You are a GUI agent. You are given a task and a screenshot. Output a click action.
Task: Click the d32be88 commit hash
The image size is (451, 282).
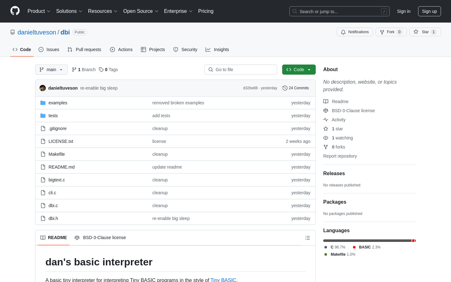click(x=250, y=88)
